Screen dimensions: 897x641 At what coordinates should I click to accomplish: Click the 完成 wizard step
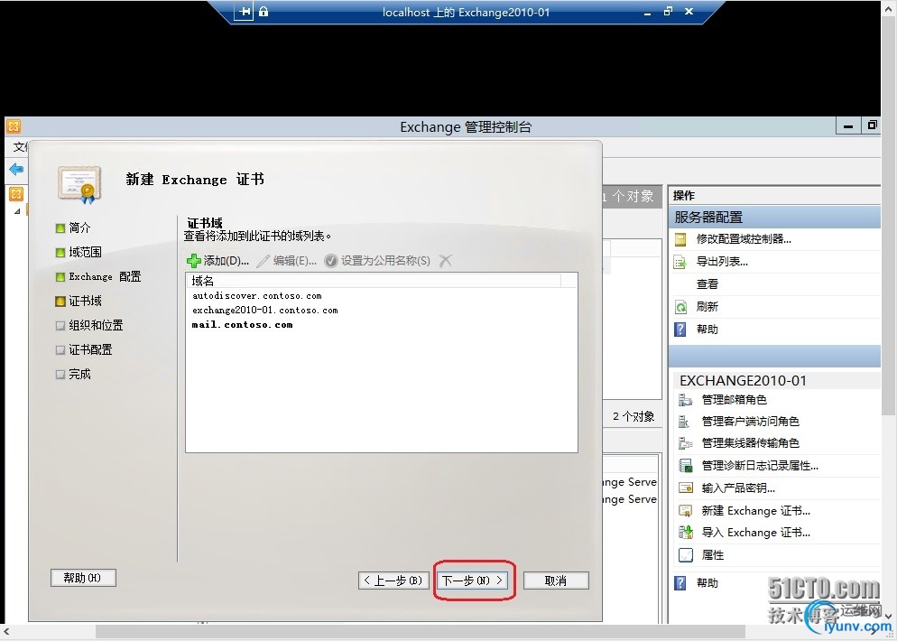click(73, 375)
